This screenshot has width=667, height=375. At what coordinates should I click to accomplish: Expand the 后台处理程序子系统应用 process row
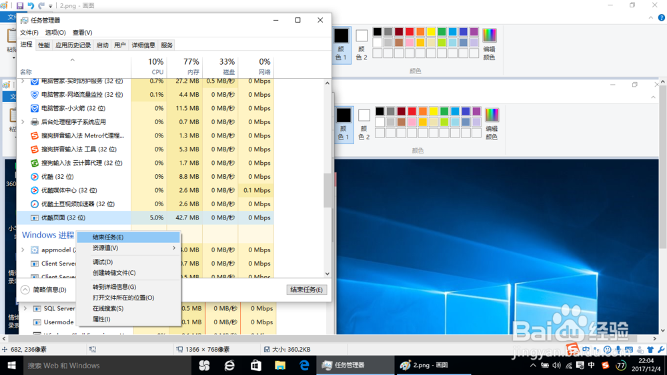(x=23, y=122)
